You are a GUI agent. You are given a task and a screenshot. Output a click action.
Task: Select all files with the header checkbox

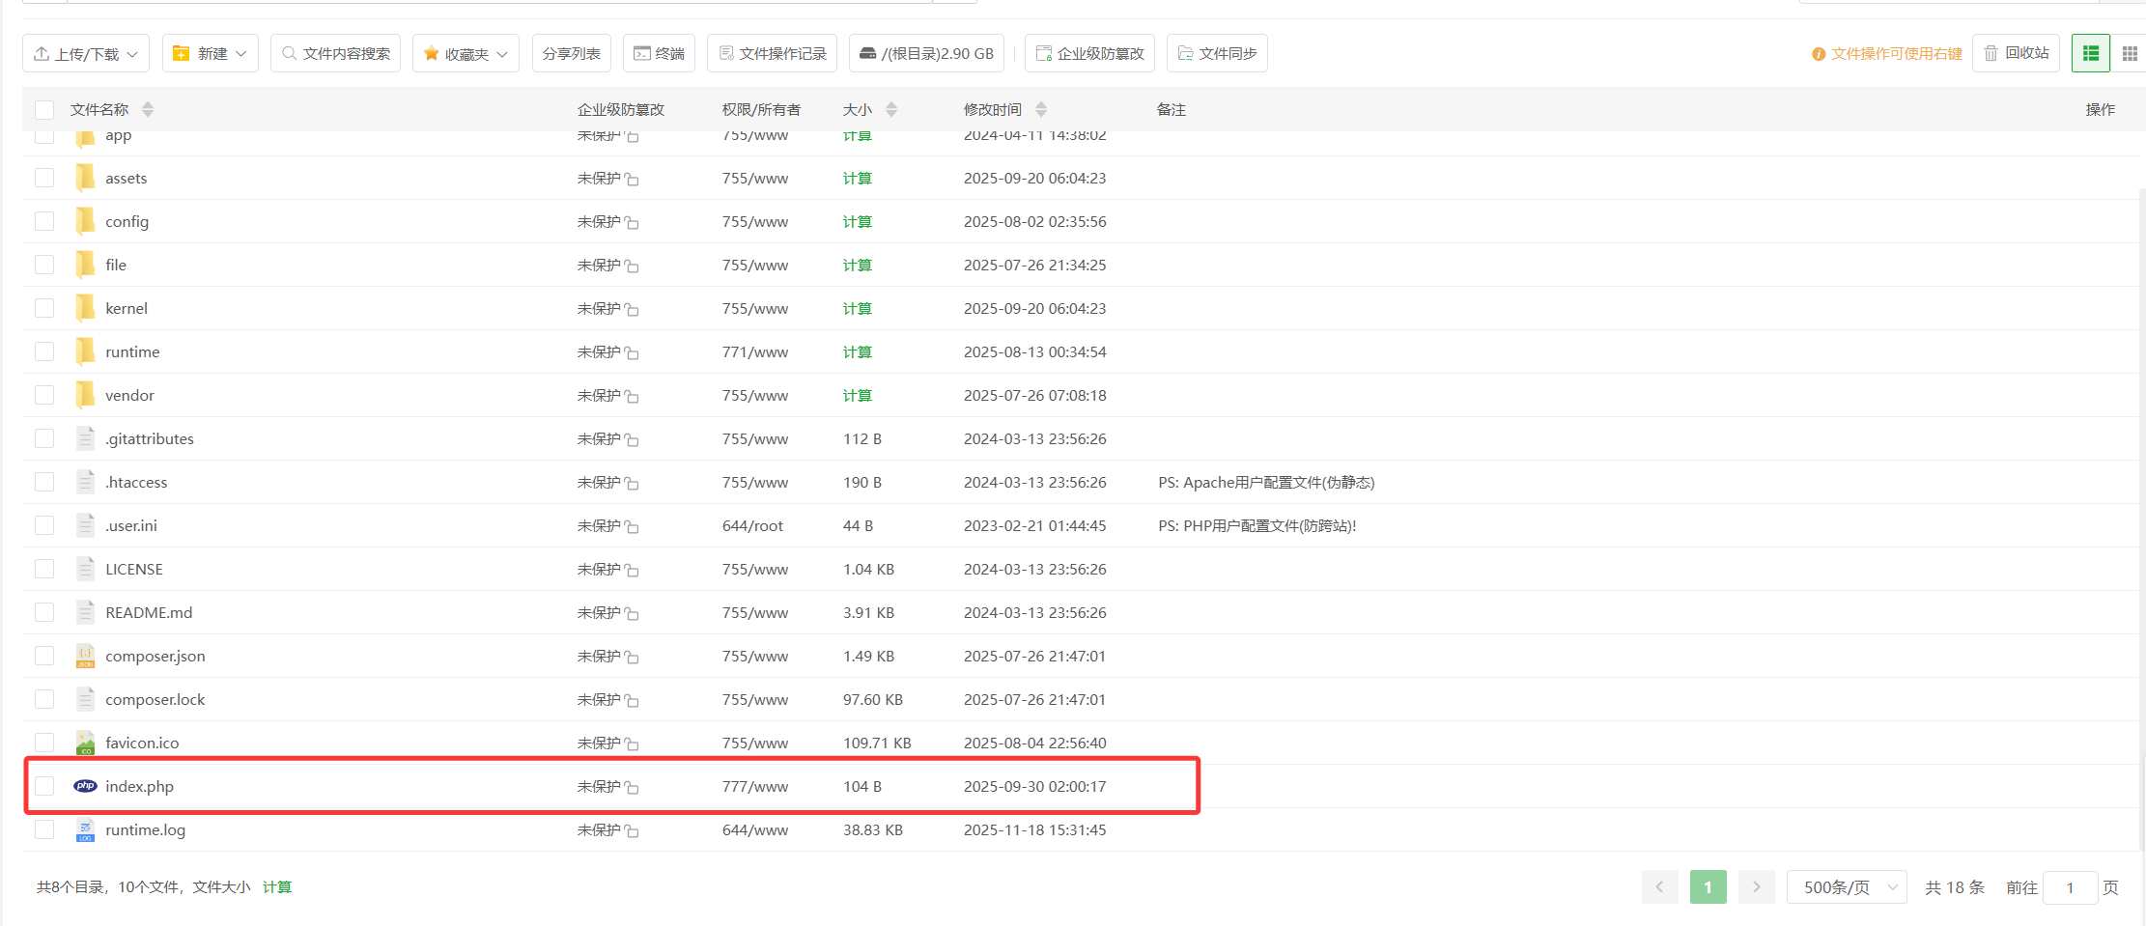click(x=44, y=110)
